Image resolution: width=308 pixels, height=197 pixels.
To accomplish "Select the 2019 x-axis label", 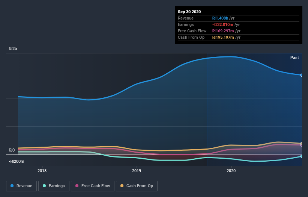I will pos(137,171).
